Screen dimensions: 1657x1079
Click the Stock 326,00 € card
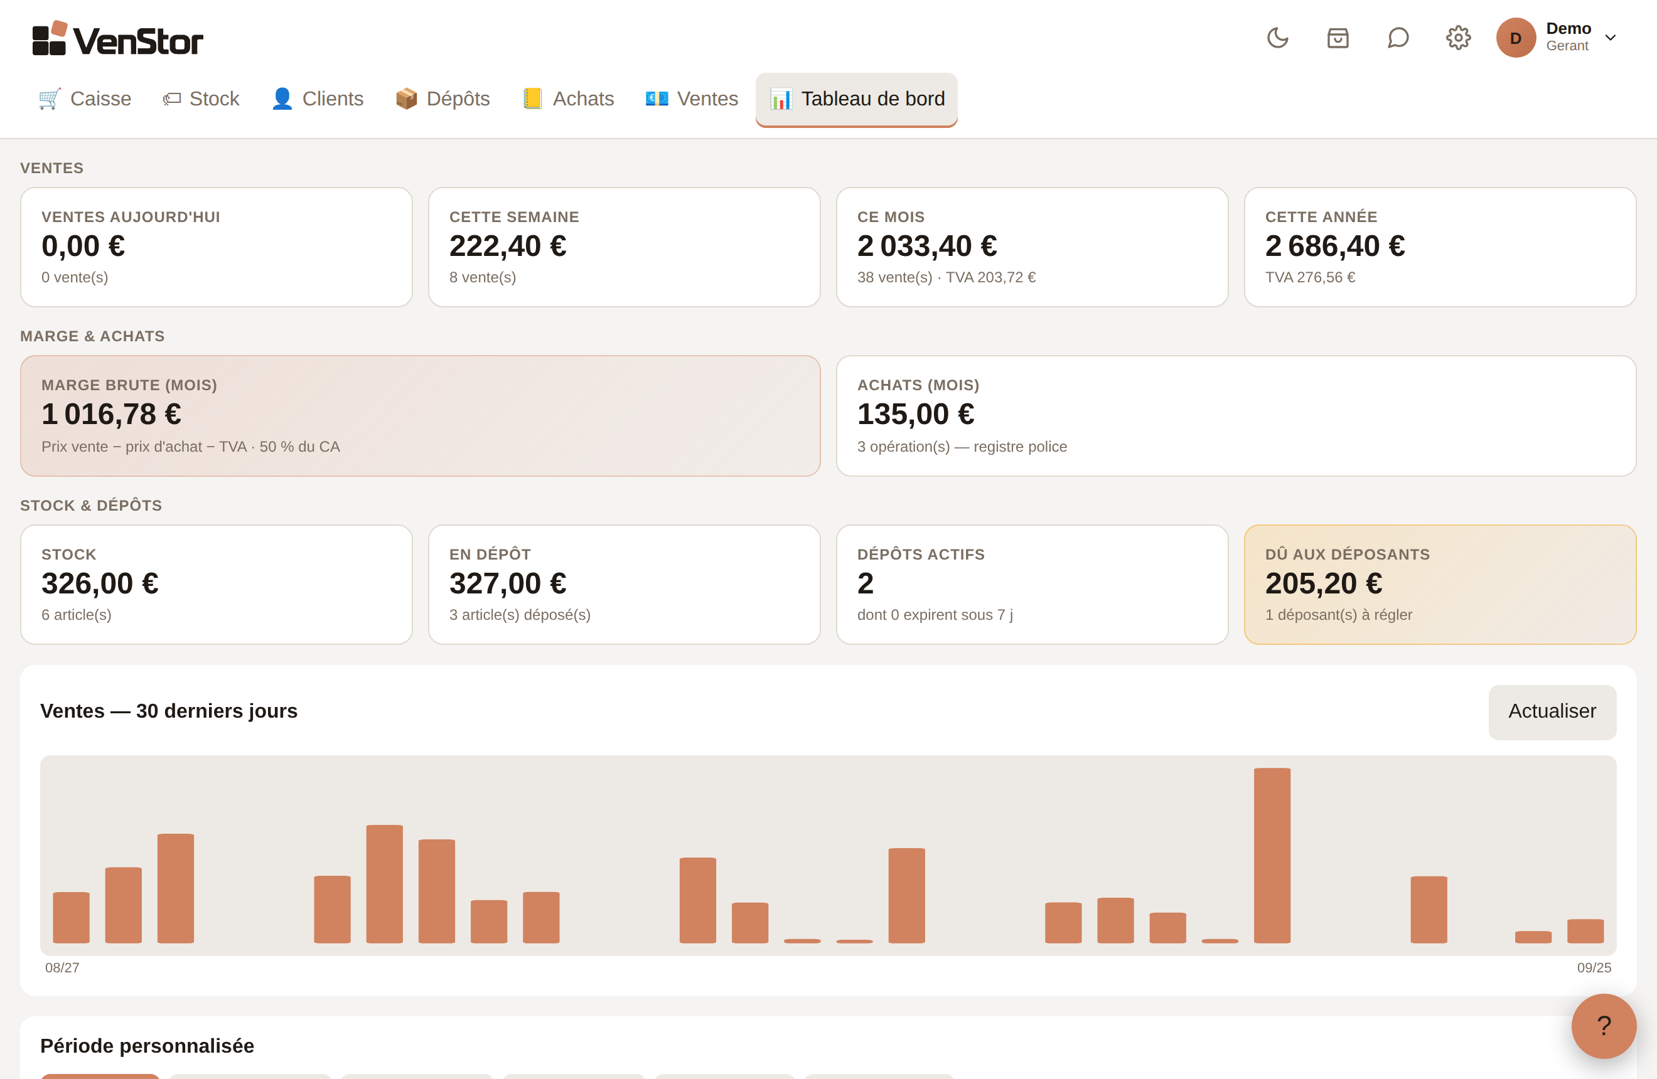217,585
